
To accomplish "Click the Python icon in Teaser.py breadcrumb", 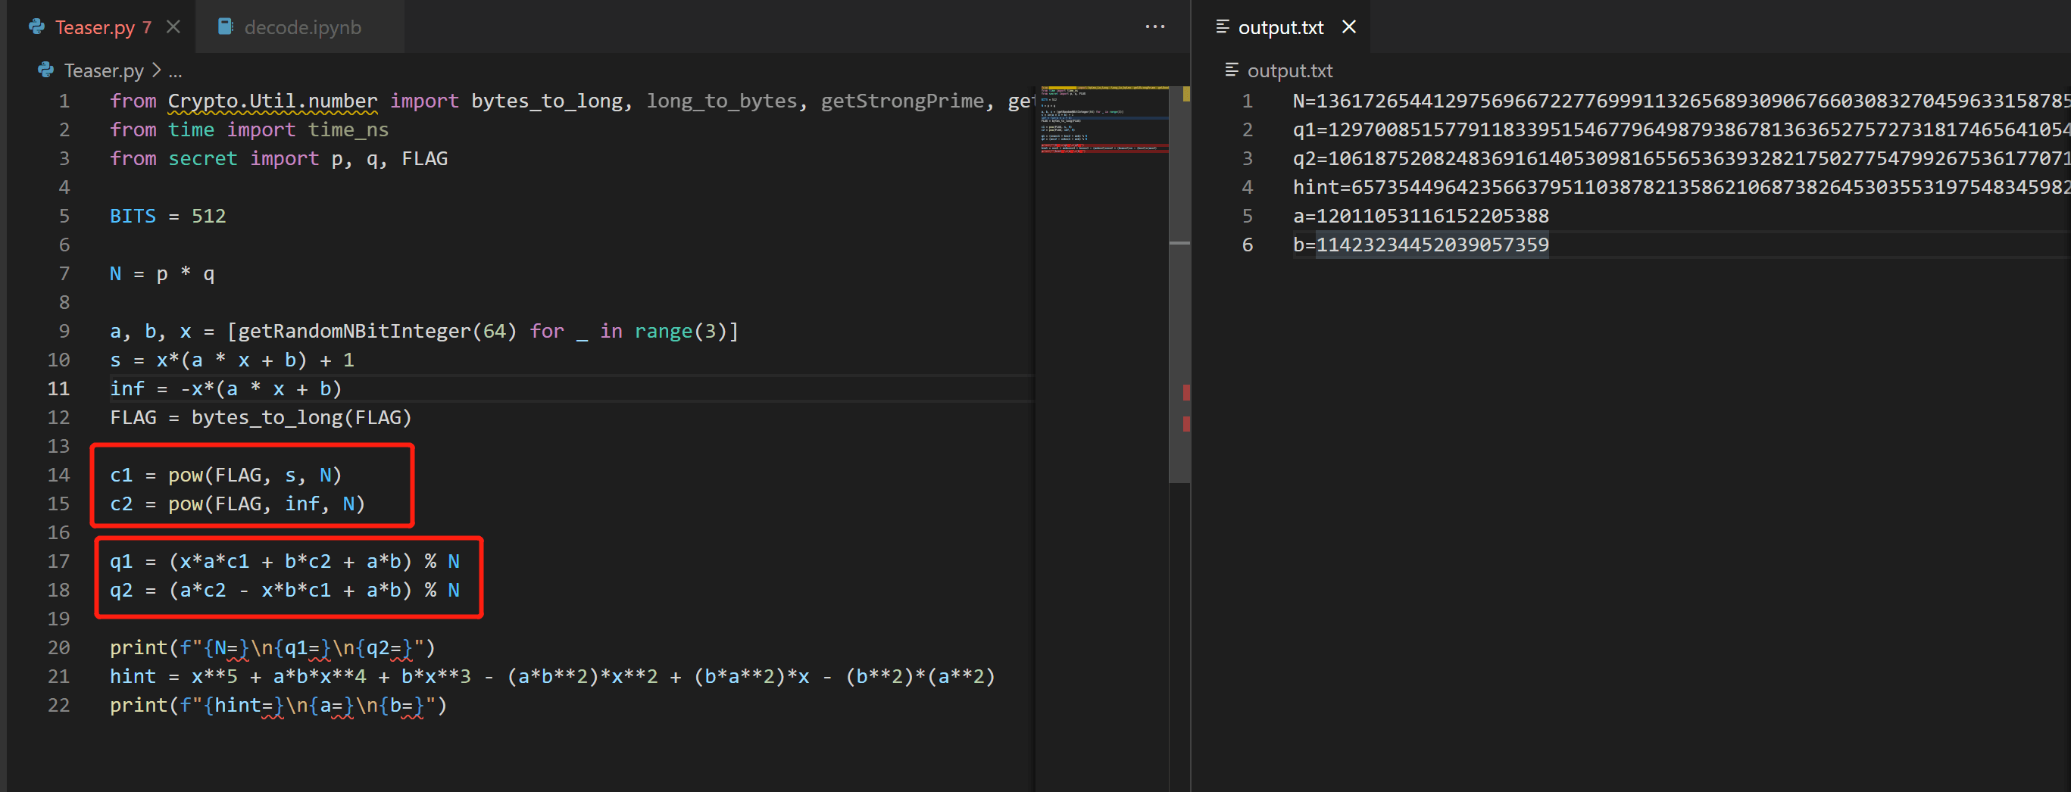I will 45,70.
